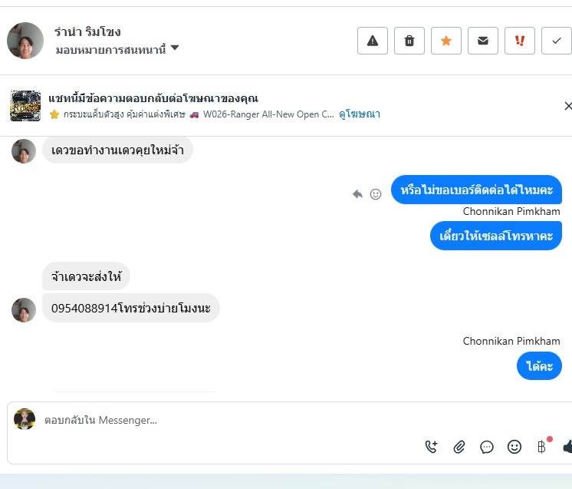Open saved replies speech bubble icon
Image resolution: width=572 pixels, height=489 pixels.
tap(487, 446)
